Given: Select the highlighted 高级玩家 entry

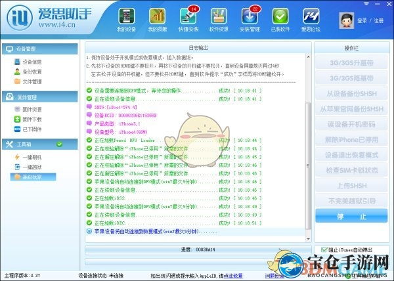Looking at the screenshot, I should [x=33, y=177].
